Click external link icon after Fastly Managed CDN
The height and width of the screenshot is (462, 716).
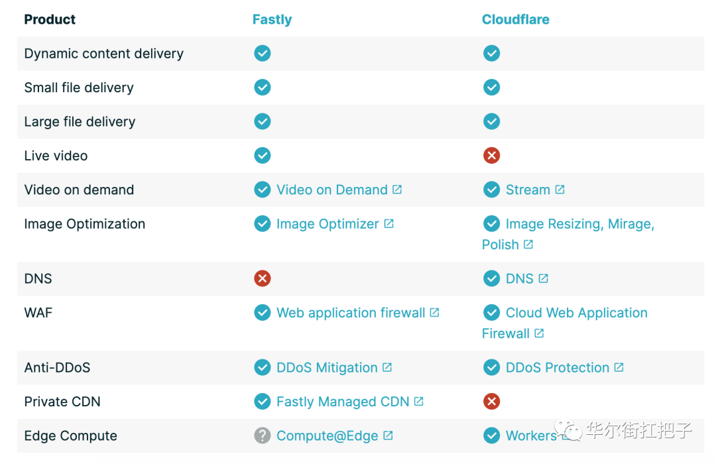[x=419, y=401]
